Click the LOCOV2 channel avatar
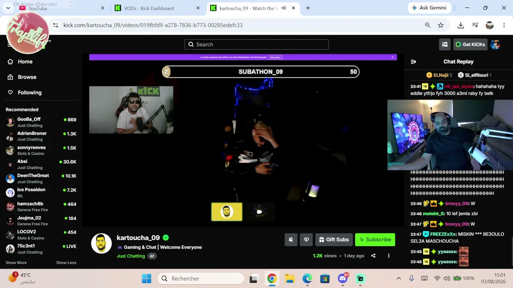513x288 pixels. click(10, 235)
